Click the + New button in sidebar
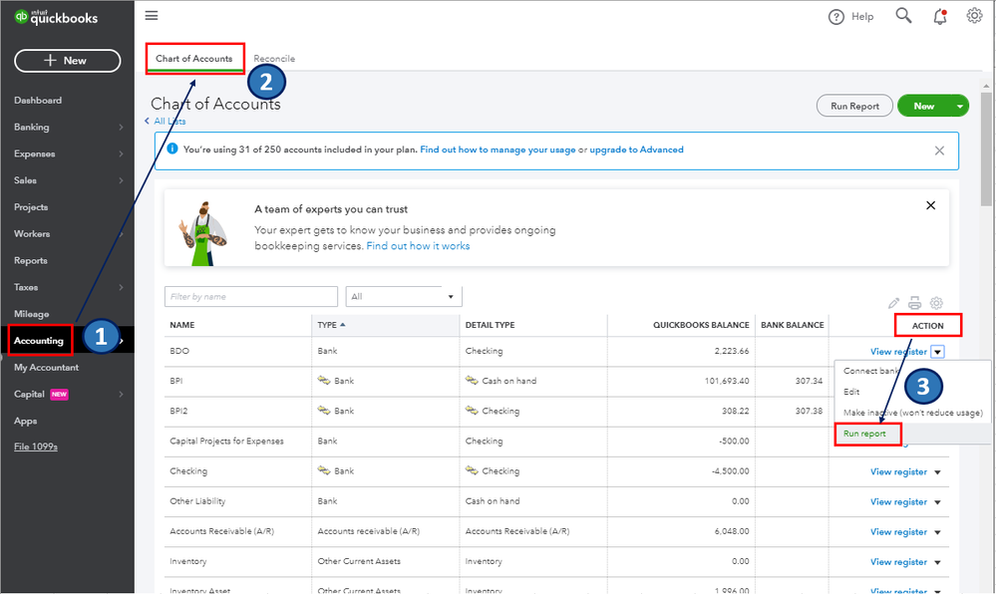This screenshot has height=594, width=996. coord(68,61)
